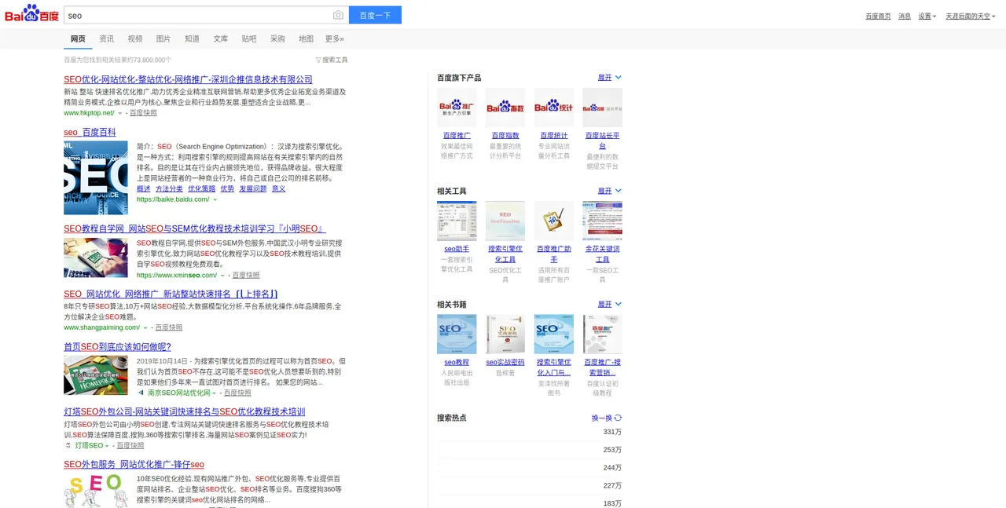Click 南京SEO网站优化网 site icon
1006x508 pixels.
pyautogui.click(x=141, y=393)
